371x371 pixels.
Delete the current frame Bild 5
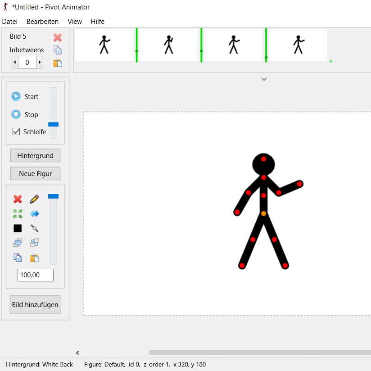point(58,37)
